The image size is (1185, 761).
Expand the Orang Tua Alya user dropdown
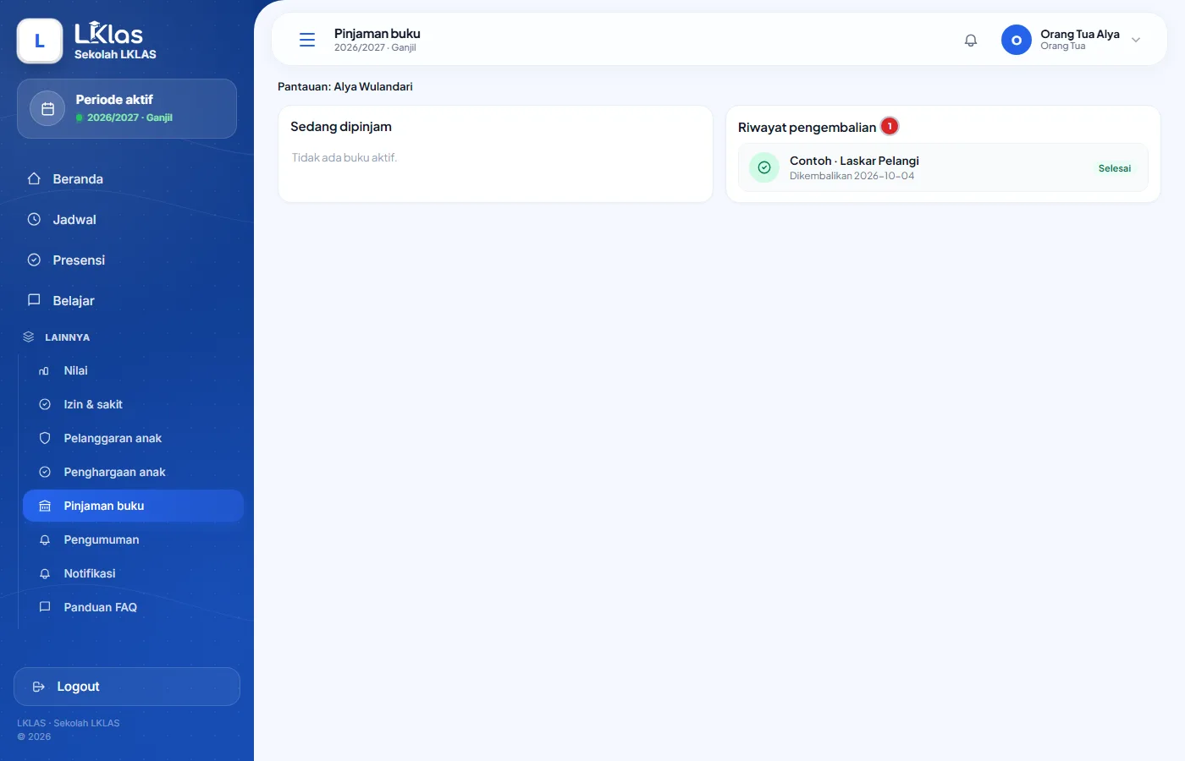(1136, 40)
